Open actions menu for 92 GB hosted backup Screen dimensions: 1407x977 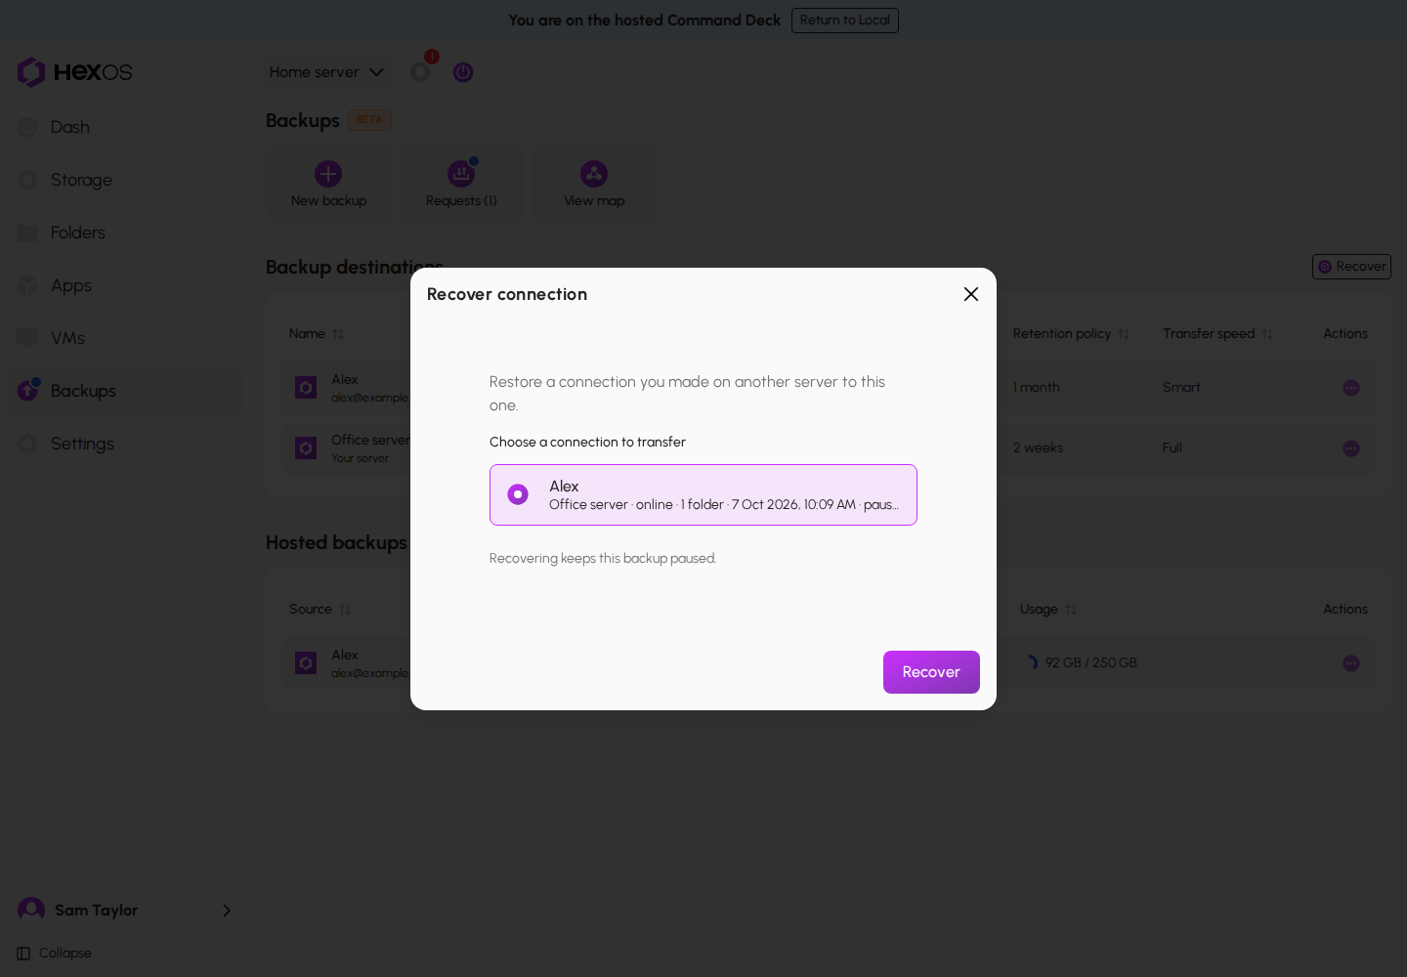1351,663
